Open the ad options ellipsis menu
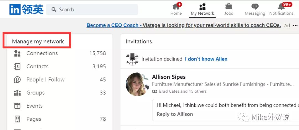 (x=296, y=25)
